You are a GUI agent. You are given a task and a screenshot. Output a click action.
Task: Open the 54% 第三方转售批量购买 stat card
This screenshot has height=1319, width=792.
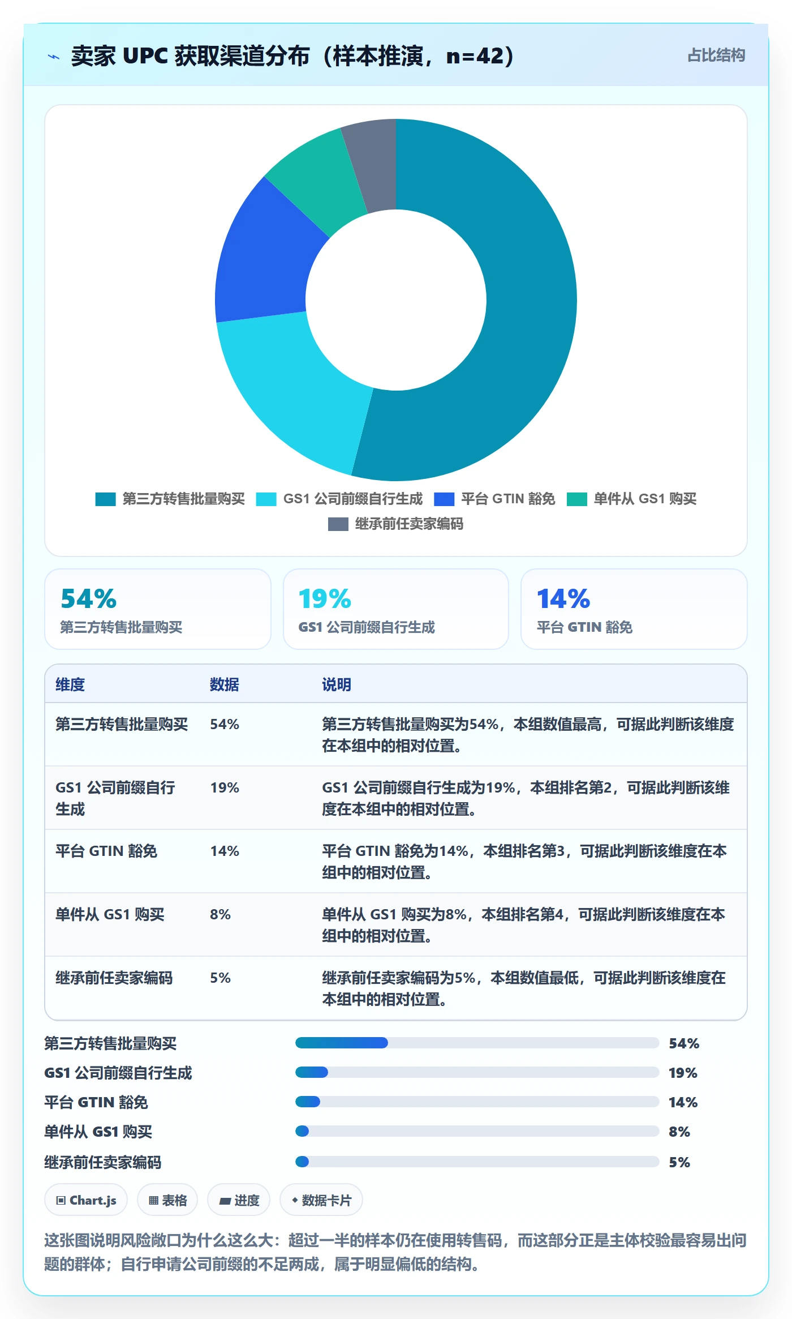[158, 609]
